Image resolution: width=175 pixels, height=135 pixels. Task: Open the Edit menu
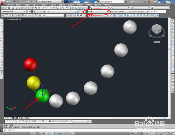(19, 5)
